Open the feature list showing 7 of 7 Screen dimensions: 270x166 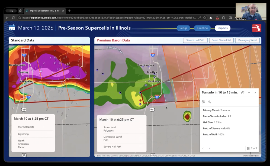coord(252,148)
